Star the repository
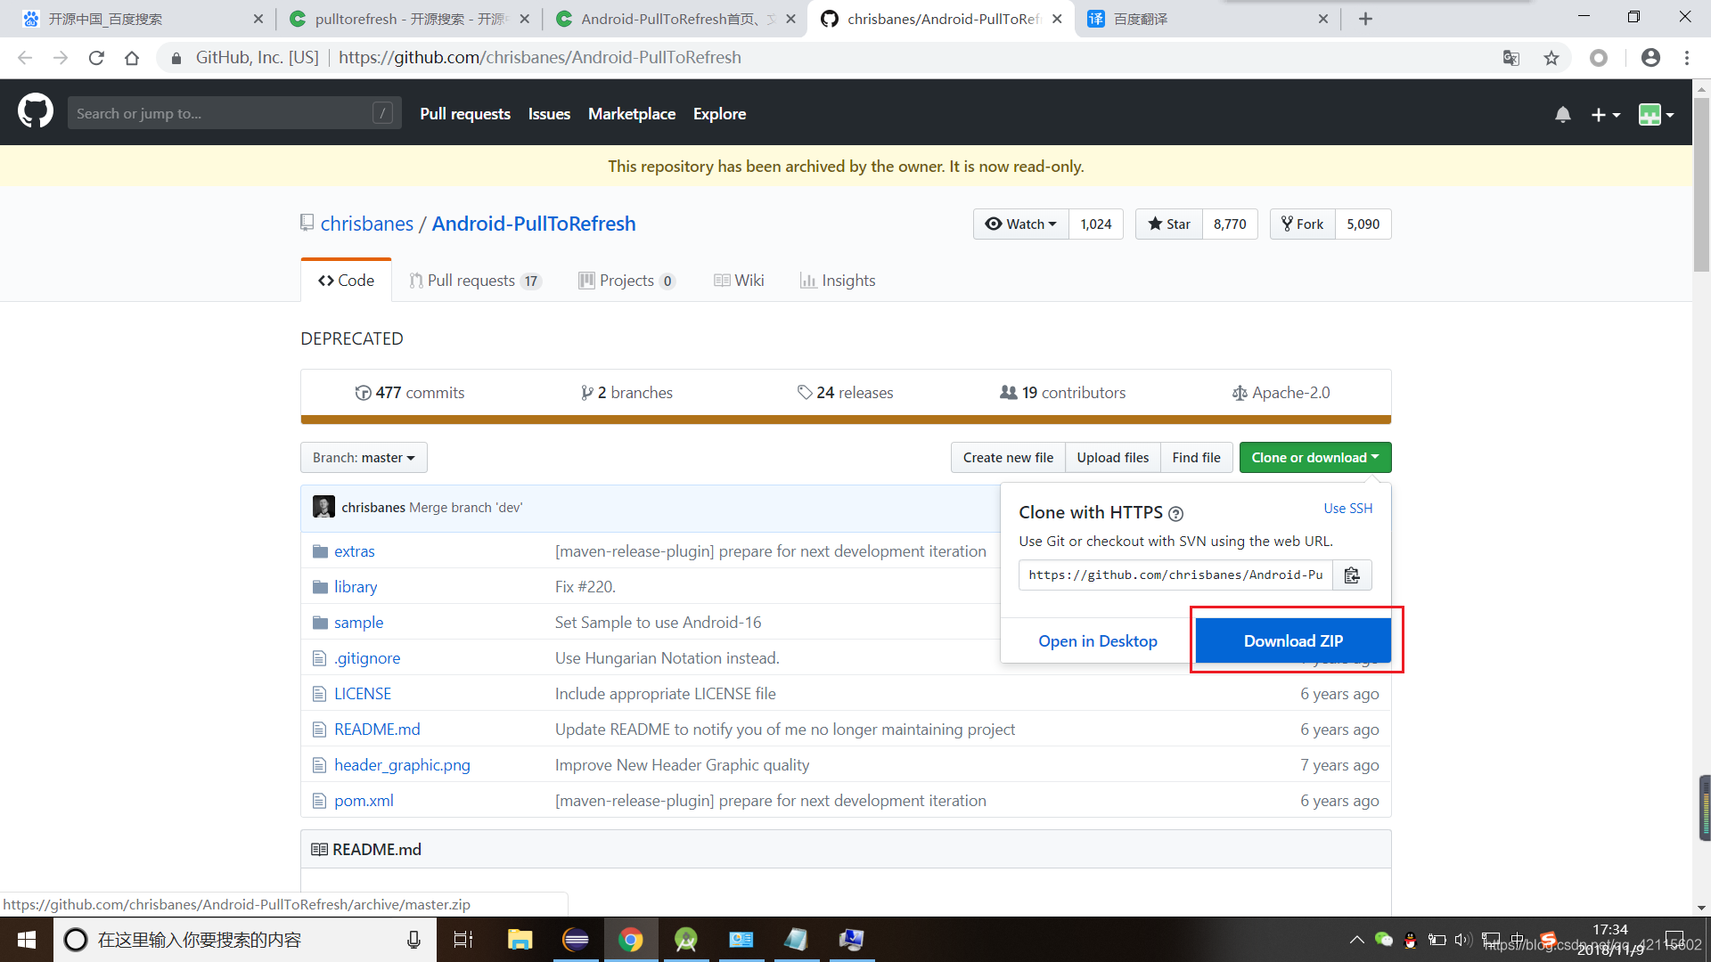Image resolution: width=1711 pixels, height=962 pixels. pyautogui.click(x=1169, y=224)
